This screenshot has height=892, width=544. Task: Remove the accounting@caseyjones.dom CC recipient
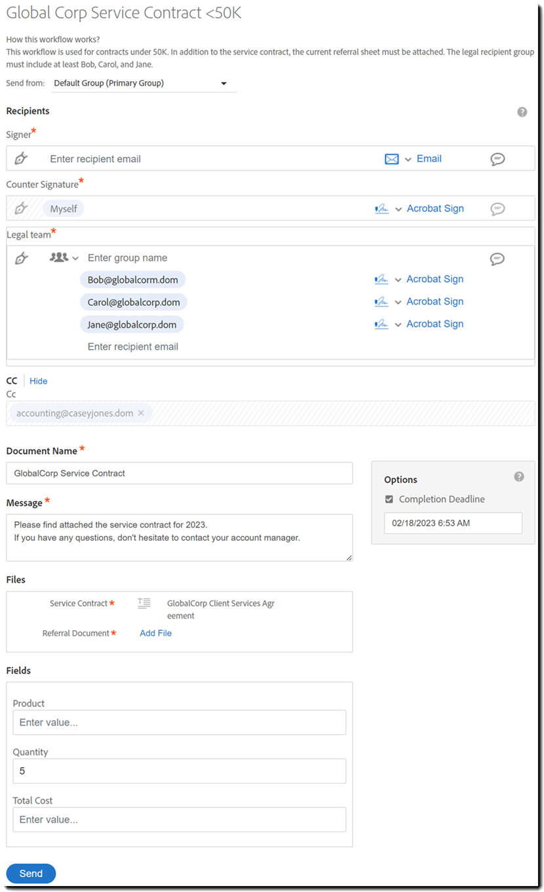(x=141, y=413)
